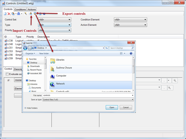
Task: Open the copy icon's dropdown arrow
Action: [16, 14]
